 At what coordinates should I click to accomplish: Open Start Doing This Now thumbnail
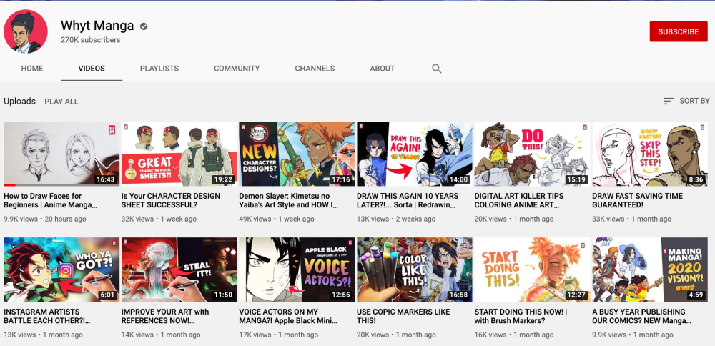point(532,270)
